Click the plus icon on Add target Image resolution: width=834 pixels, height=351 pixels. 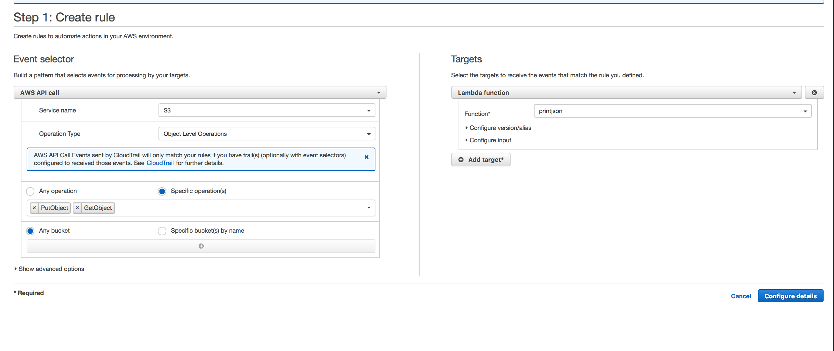click(461, 160)
